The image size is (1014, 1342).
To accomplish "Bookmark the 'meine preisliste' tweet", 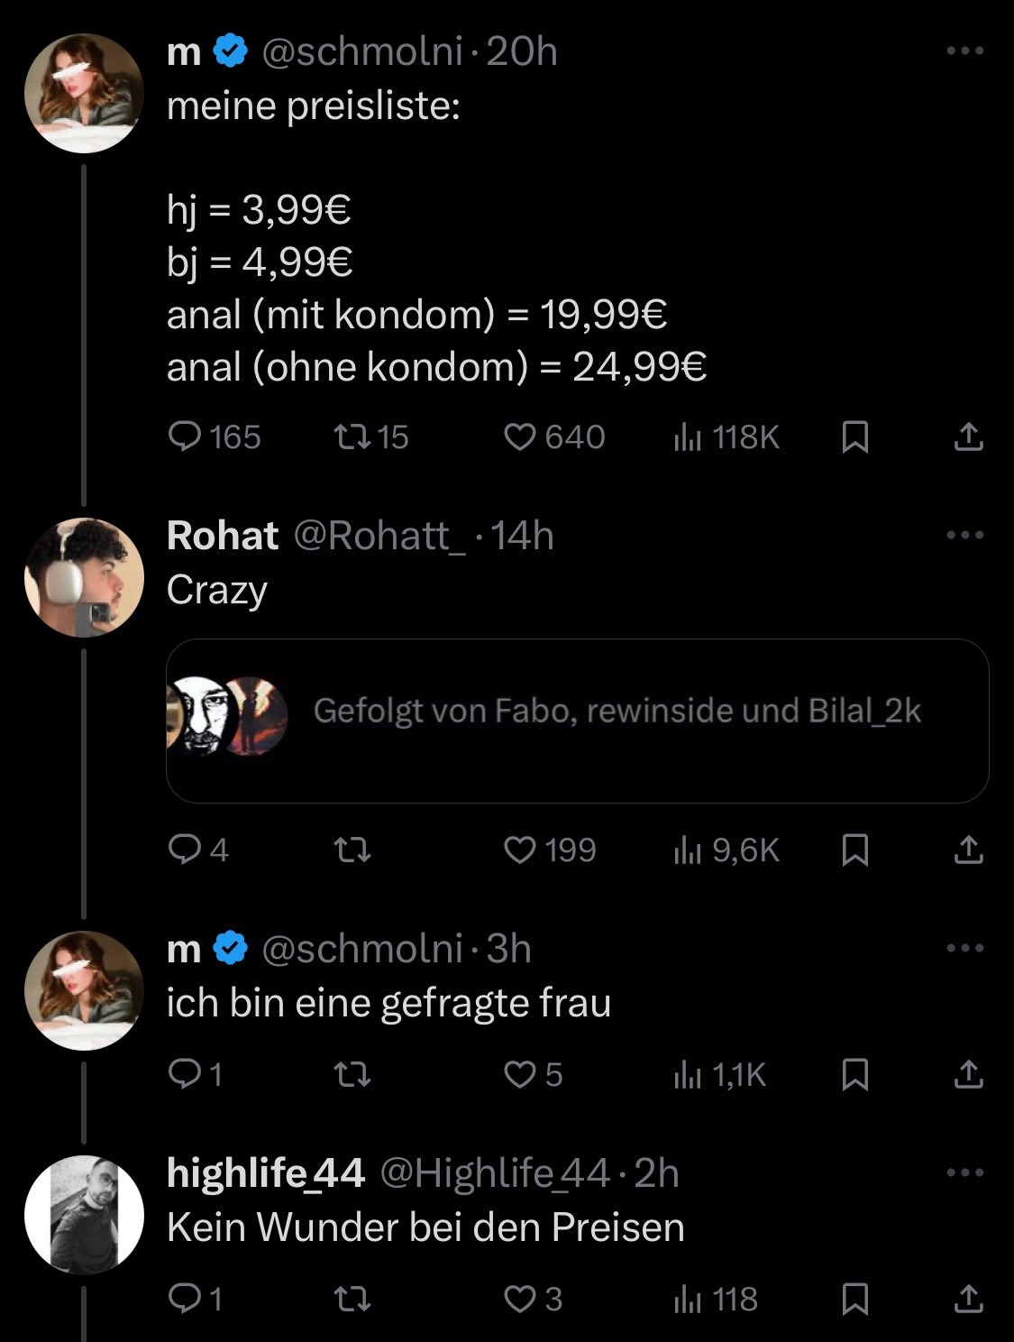I will point(854,437).
